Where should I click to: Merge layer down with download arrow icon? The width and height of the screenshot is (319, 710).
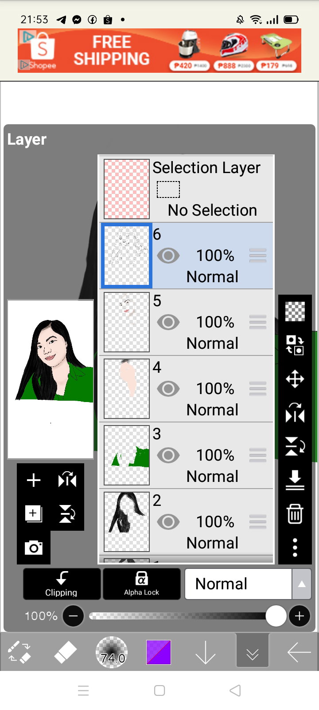point(295,480)
